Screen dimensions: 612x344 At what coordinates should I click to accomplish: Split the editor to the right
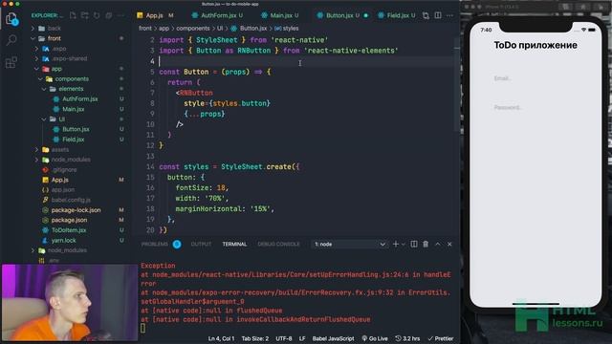point(438,15)
